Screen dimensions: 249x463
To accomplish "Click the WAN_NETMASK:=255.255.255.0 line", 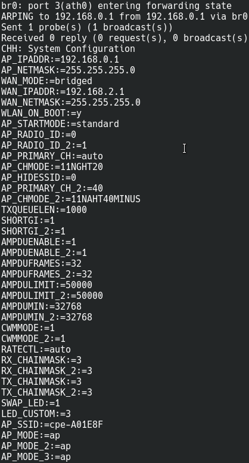I will [71, 103].
